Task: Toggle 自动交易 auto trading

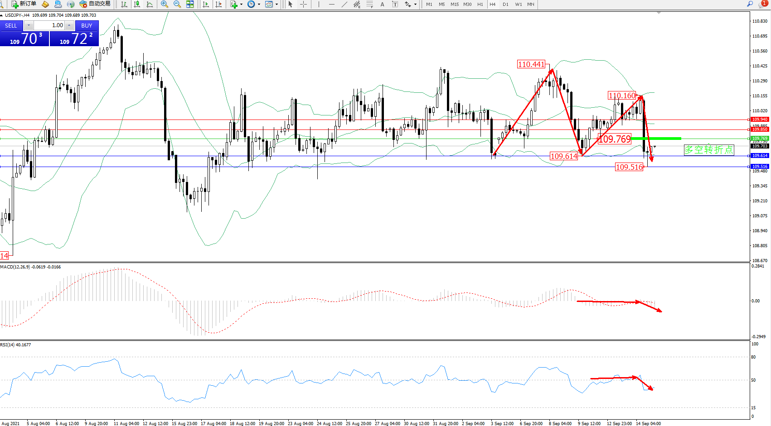Action: pyautogui.click(x=95, y=4)
